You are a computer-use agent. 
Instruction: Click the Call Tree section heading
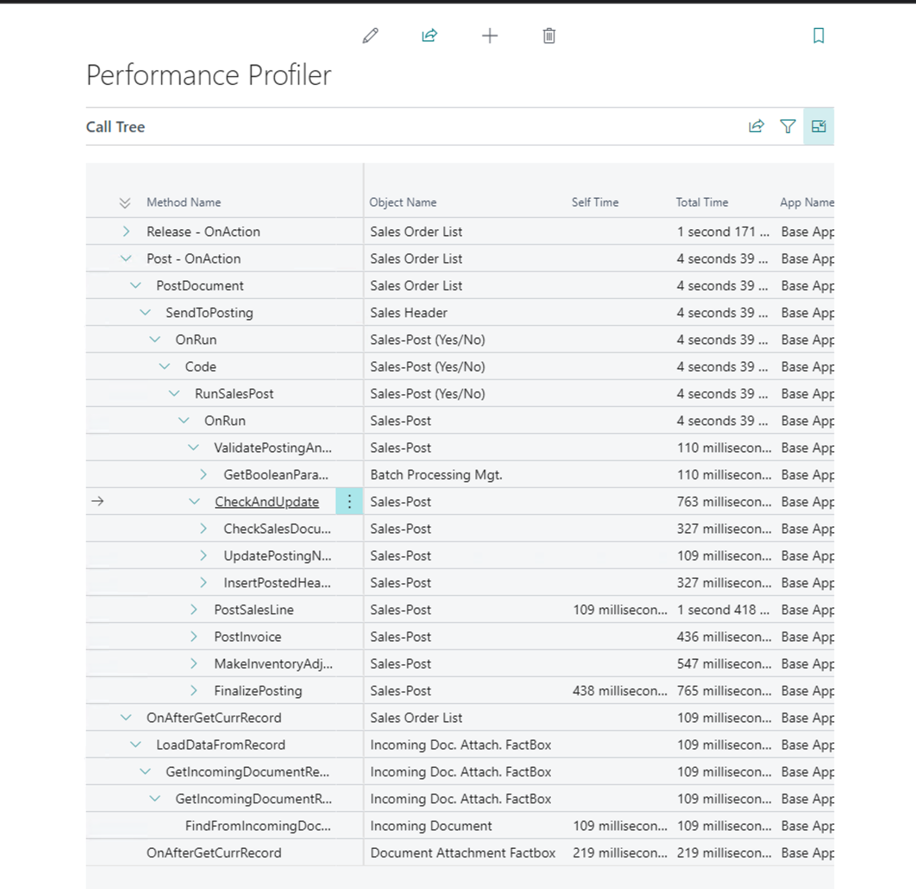coord(115,126)
